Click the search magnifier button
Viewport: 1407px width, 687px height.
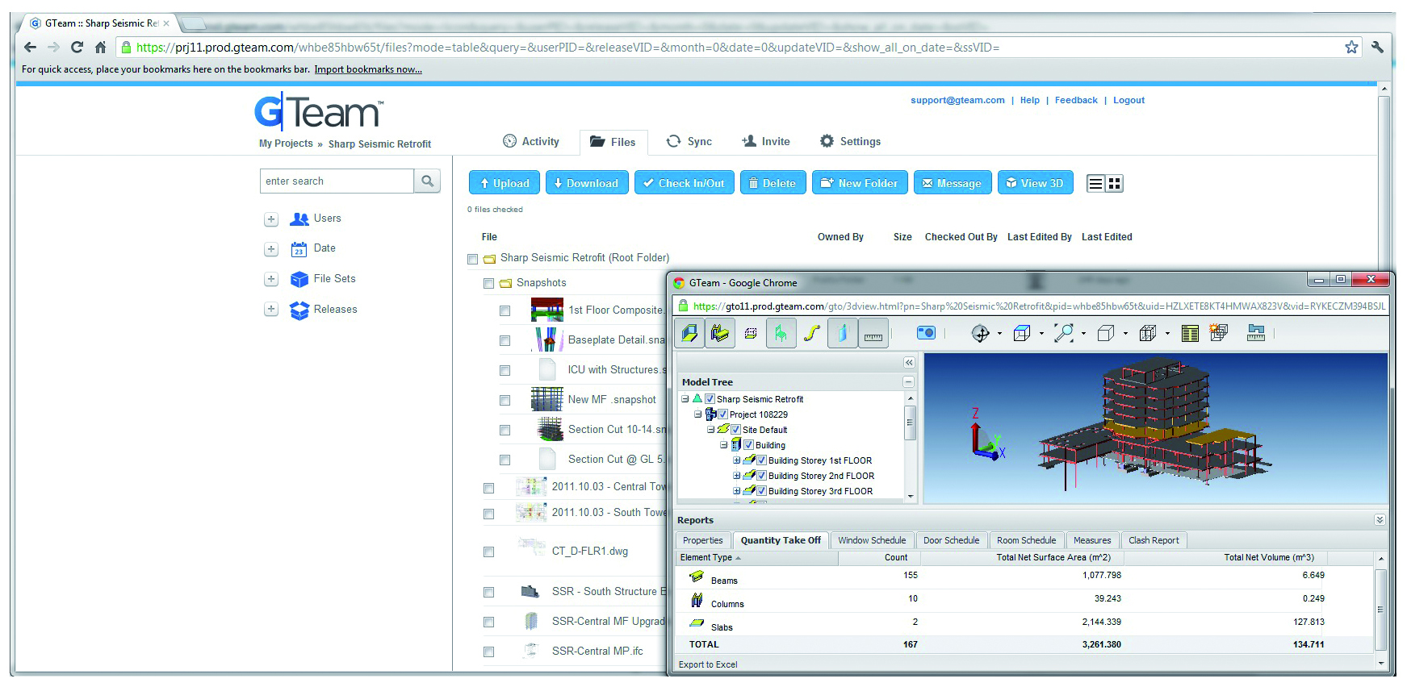click(428, 181)
